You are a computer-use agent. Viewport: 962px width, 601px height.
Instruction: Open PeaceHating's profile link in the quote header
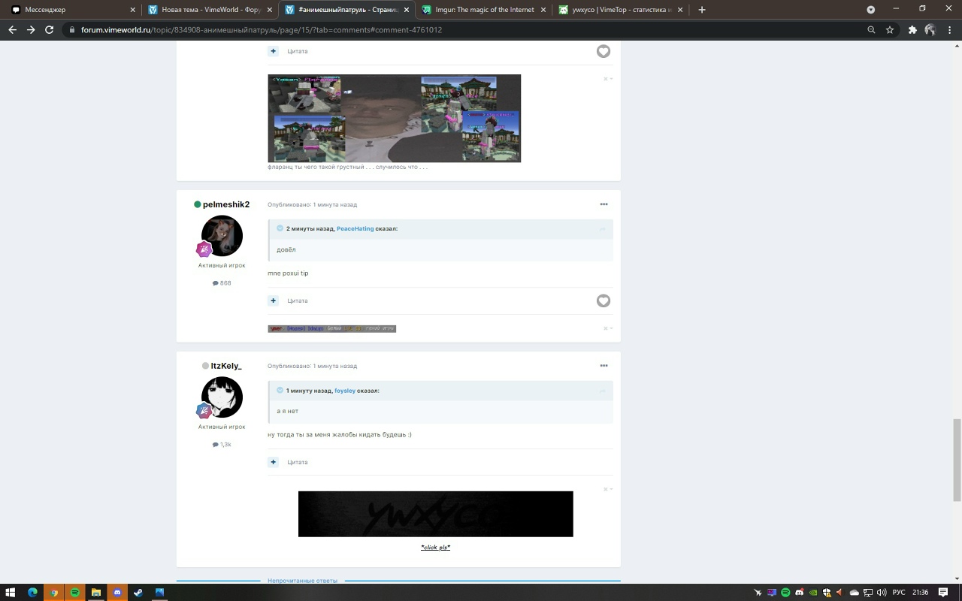pos(355,228)
